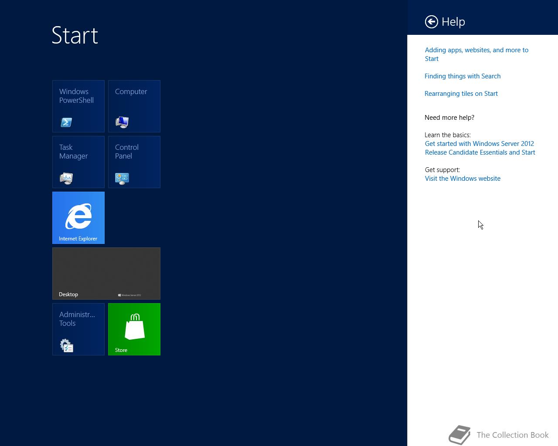
Task: Open 'Get started with Windows Server 2012' link
Action: [480, 148]
